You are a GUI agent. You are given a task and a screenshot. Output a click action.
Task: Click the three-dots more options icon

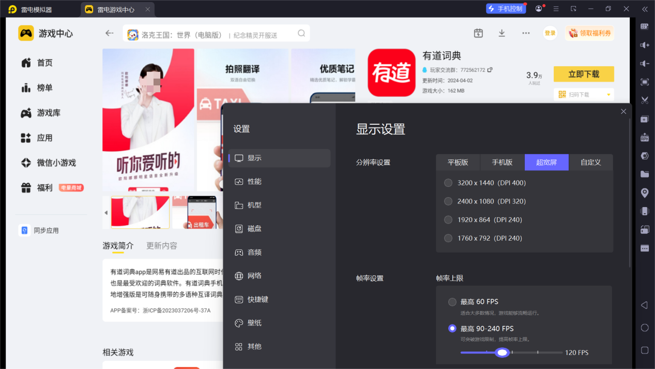pos(526,33)
